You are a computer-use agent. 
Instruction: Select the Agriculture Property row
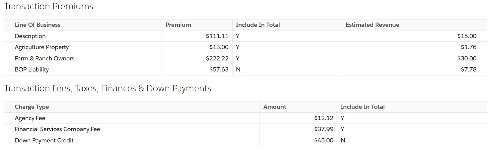42,47
